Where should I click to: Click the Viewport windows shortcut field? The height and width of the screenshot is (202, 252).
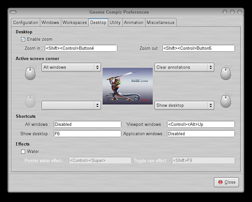coord(201,124)
